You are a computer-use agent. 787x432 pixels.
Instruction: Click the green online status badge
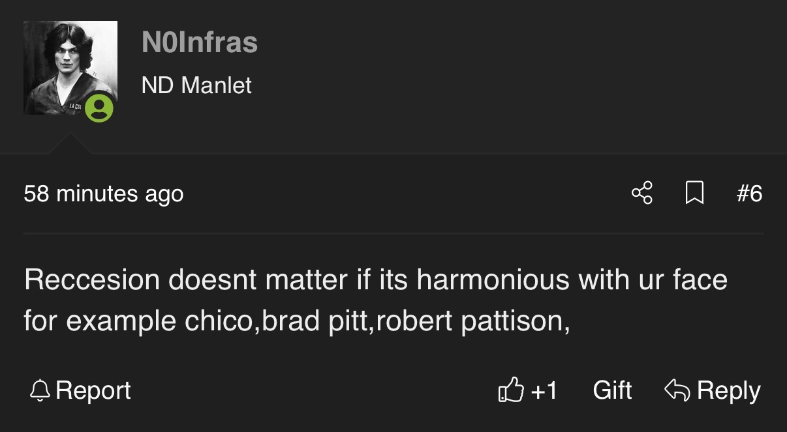pyautogui.click(x=99, y=108)
